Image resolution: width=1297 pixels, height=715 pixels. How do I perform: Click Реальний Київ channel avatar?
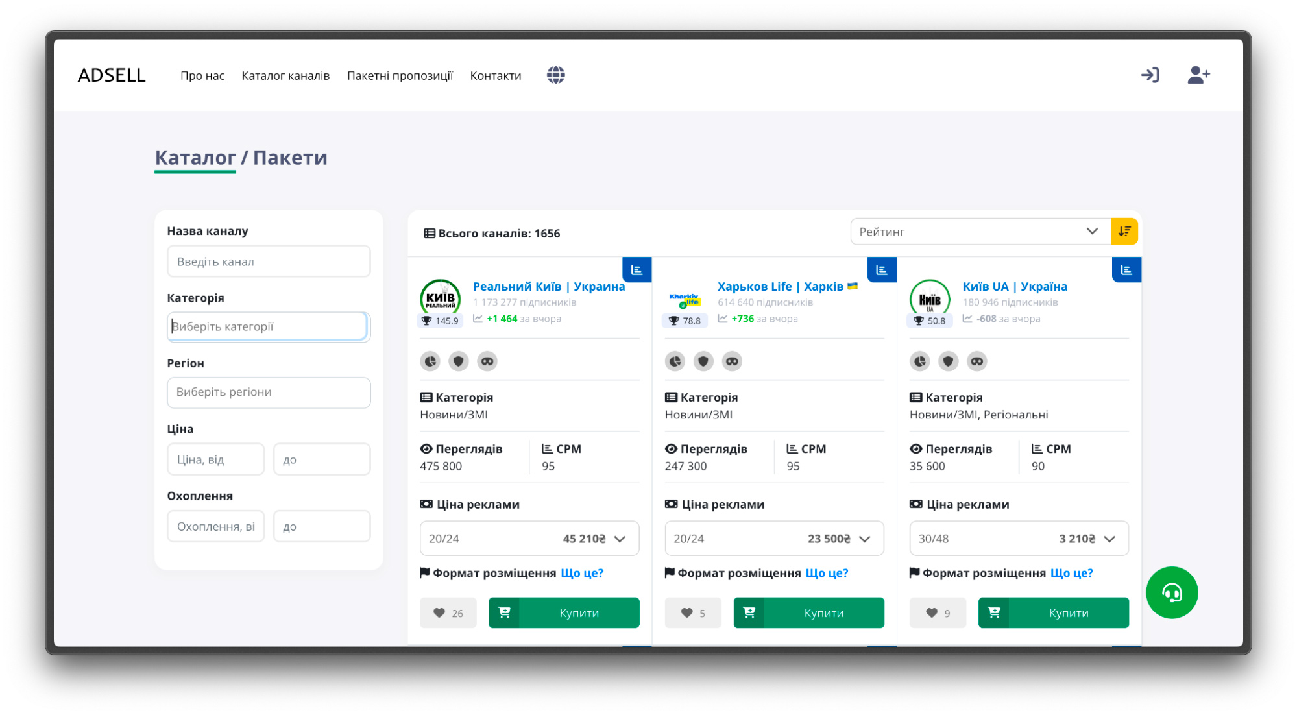tap(440, 298)
